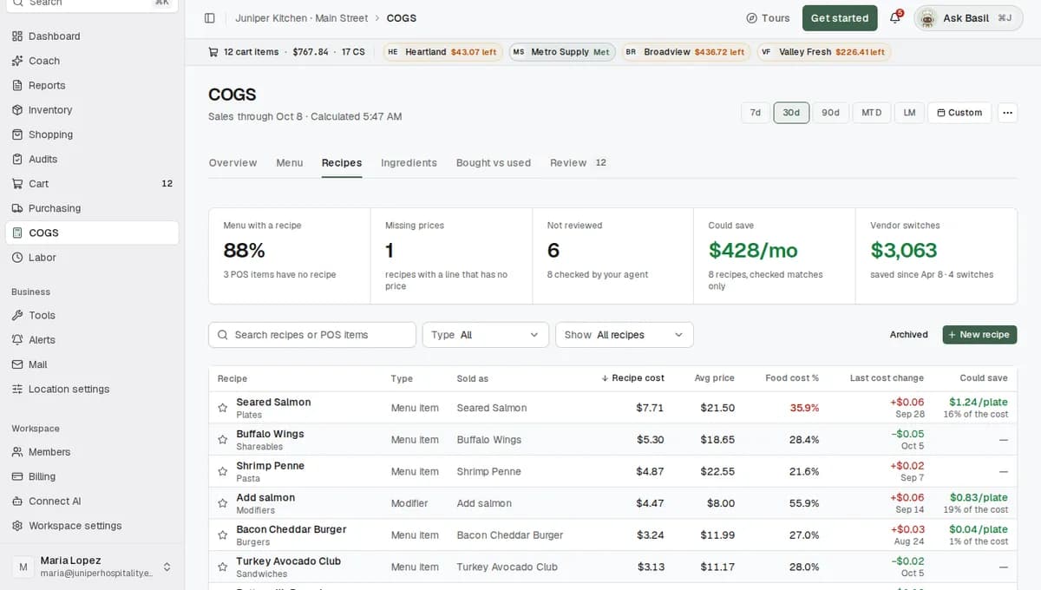The height and width of the screenshot is (590, 1041).
Task: Click the Get started button
Action: (840, 18)
